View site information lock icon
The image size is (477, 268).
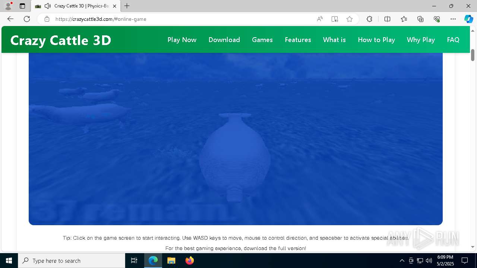point(47,19)
